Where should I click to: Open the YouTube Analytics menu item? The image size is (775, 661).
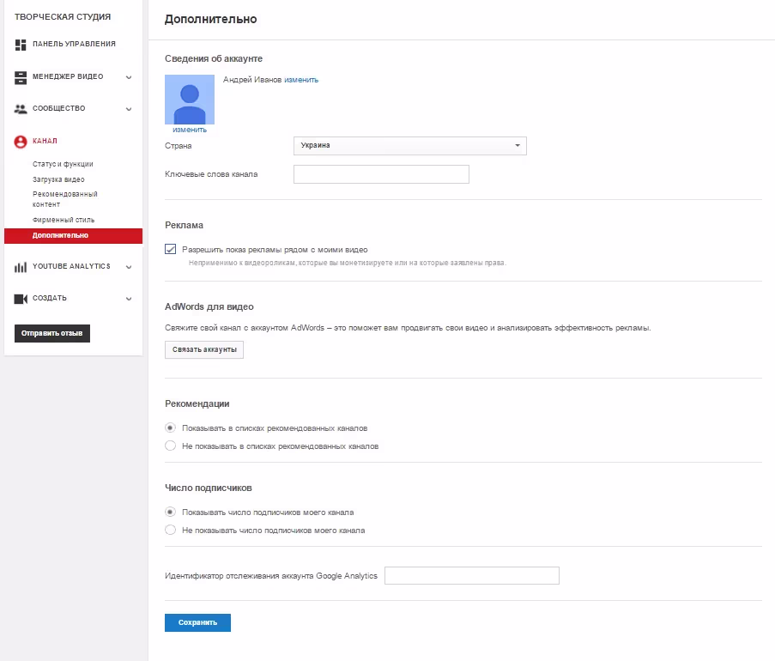(x=71, y=266)
